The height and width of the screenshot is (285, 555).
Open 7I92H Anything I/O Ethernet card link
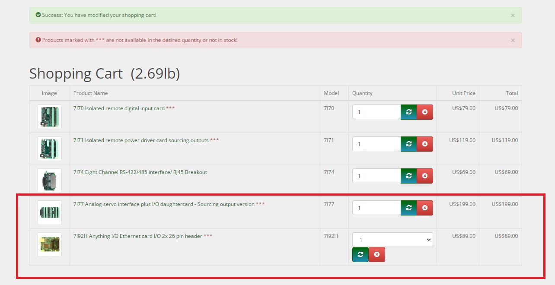coord(138,236)
